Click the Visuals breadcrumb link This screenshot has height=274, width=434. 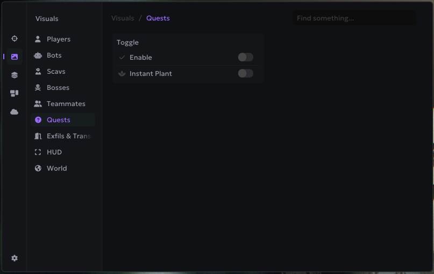click(123, 18)
